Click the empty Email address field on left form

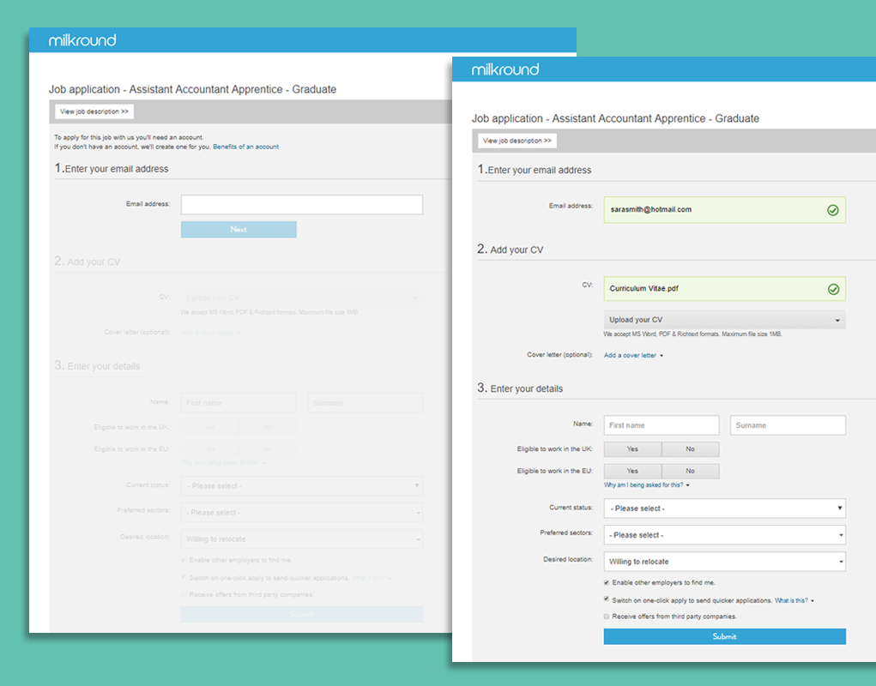[301, 204]
